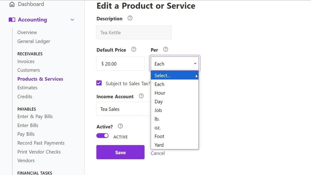Viewport: 311px width, 175px height.
Task: Go to Vendors in sidebar
Action: pos(26,161)
